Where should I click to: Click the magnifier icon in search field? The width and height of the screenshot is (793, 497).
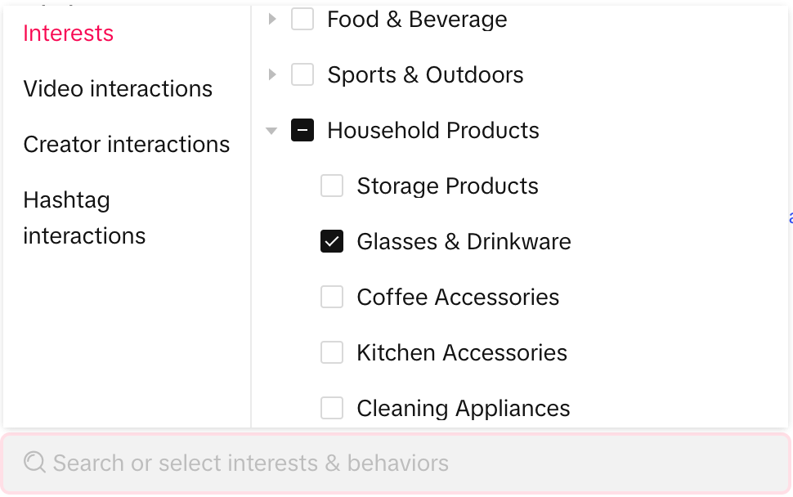[34, 463]
